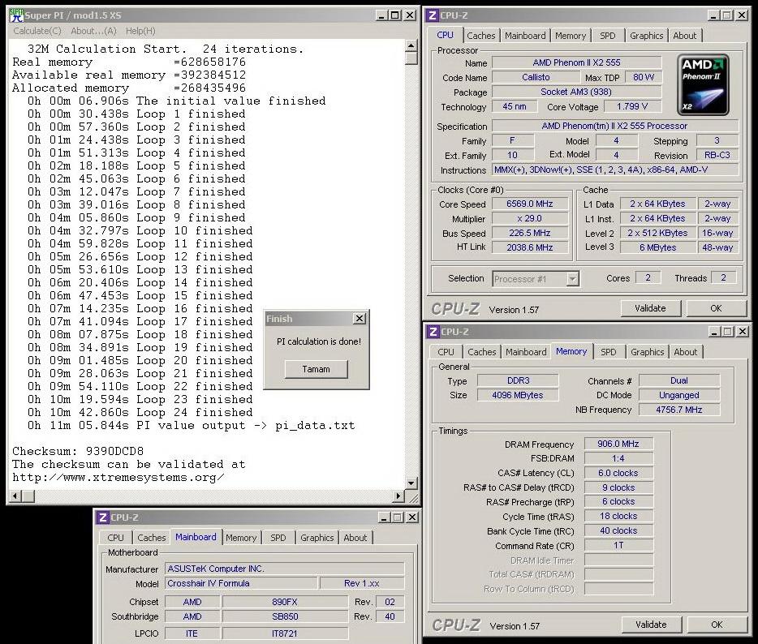Screen dimensions: 758x644
Task: Click the Super PI app icon in title bar
Action: (16, 15)
